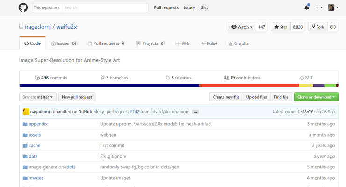Image resolution: width=346 pixels, height=187 pixels.
Task: Open the image_generators/dots folder
Action: pos(52,167)
